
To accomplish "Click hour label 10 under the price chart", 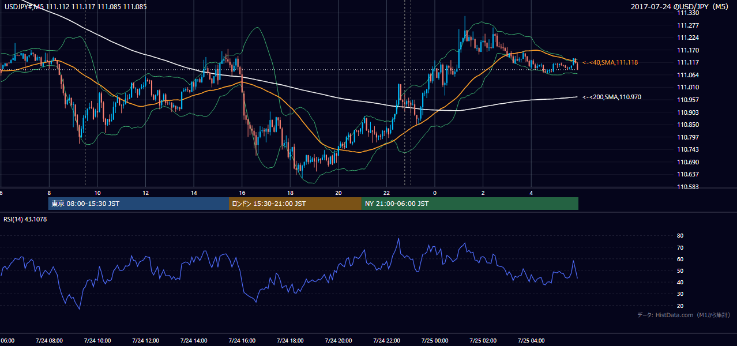I will (x=97, y=193).
